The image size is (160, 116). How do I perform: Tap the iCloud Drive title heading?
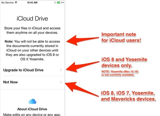(x=32, y=19)
